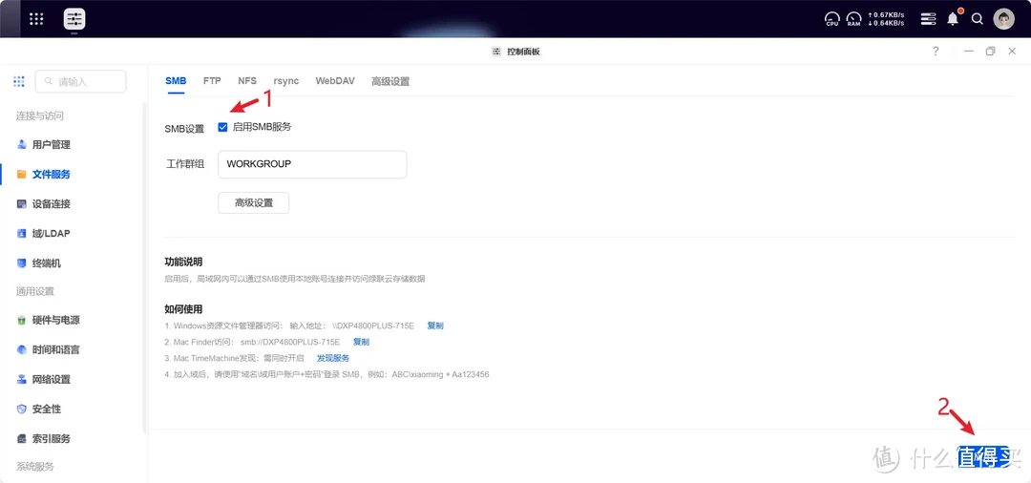Copy the Mac Finder smb:// address
Viewport: 1031px width, 483px height.
tap(361, 342)
